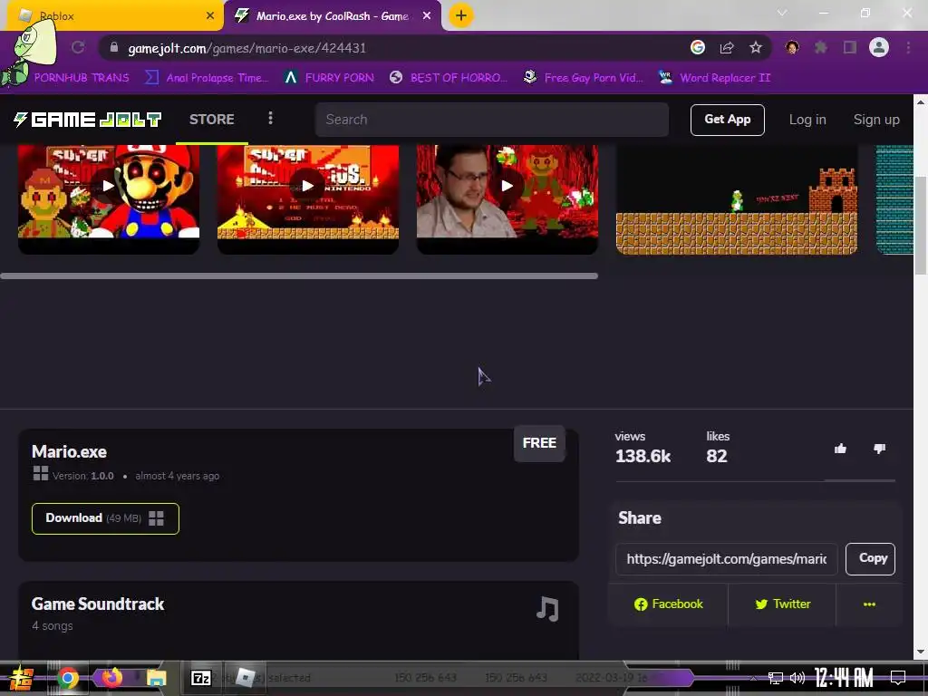Click the FREE price tag
928x696 pixels.
click(x=539, y=443)
